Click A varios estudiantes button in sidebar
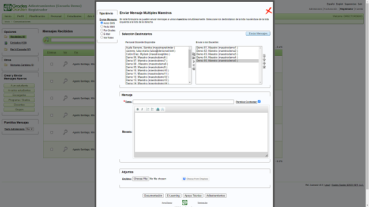 [x=19, y=90]
